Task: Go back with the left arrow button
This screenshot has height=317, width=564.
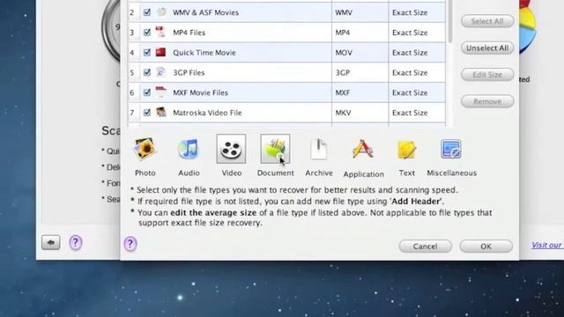Action: coord(51,243)
